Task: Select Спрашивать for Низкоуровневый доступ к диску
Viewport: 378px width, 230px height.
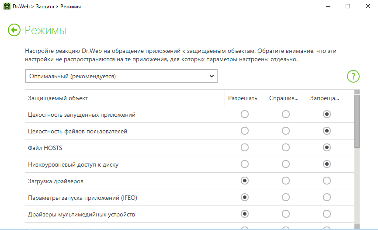Action: [286, 164]
